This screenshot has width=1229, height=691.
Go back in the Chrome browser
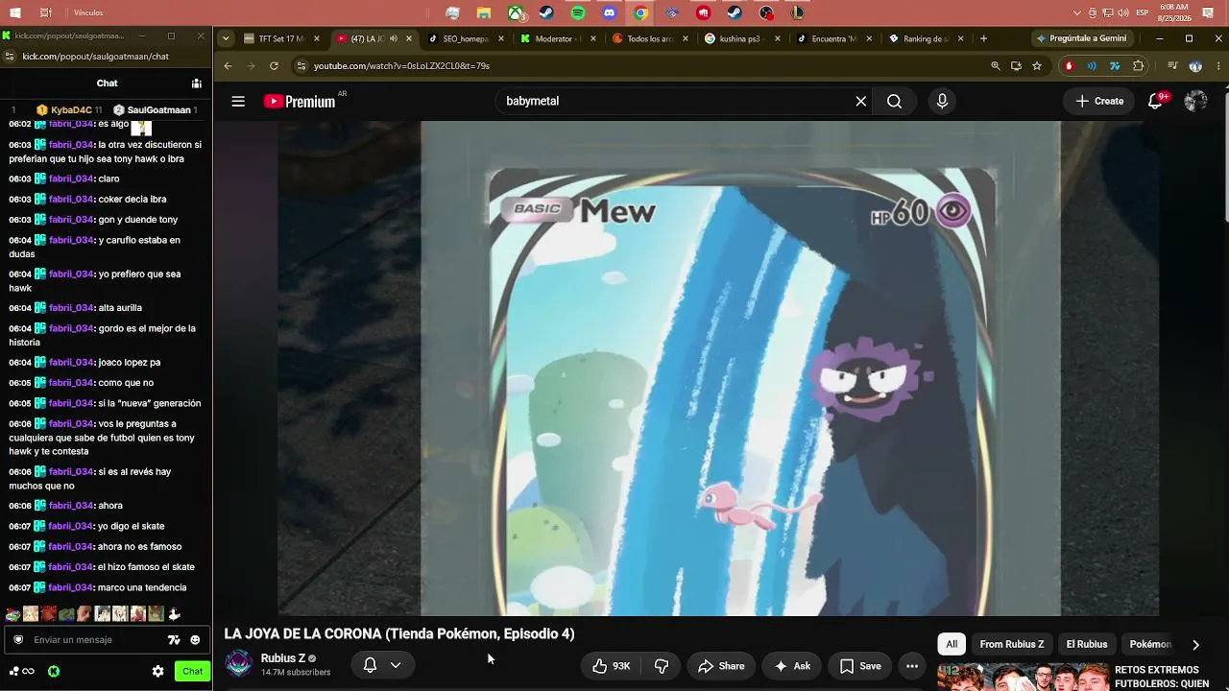(x=228, y=66)
